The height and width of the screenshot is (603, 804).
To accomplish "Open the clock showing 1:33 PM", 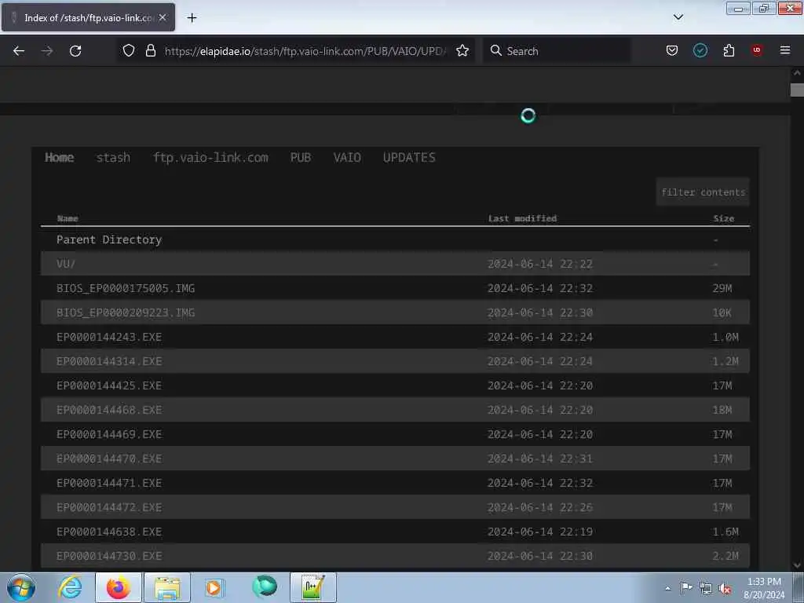I will coord(764,588).
